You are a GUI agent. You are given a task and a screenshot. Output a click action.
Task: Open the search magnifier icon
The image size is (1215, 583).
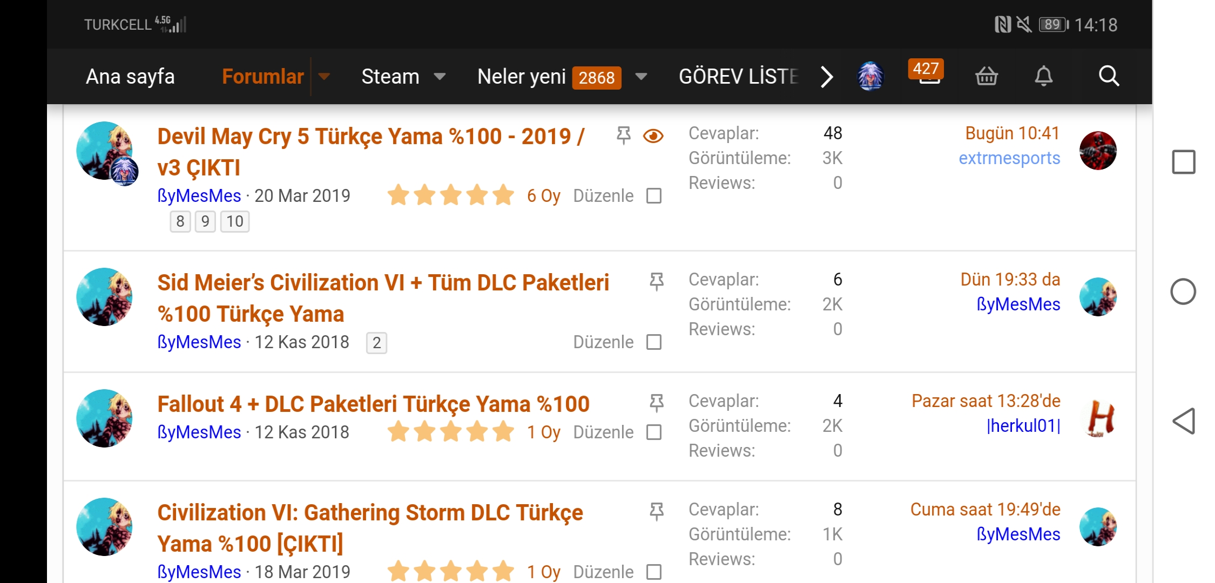(1109, 76)
